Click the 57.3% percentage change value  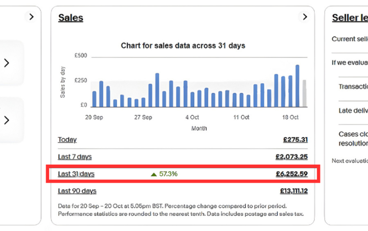[168, 174]
